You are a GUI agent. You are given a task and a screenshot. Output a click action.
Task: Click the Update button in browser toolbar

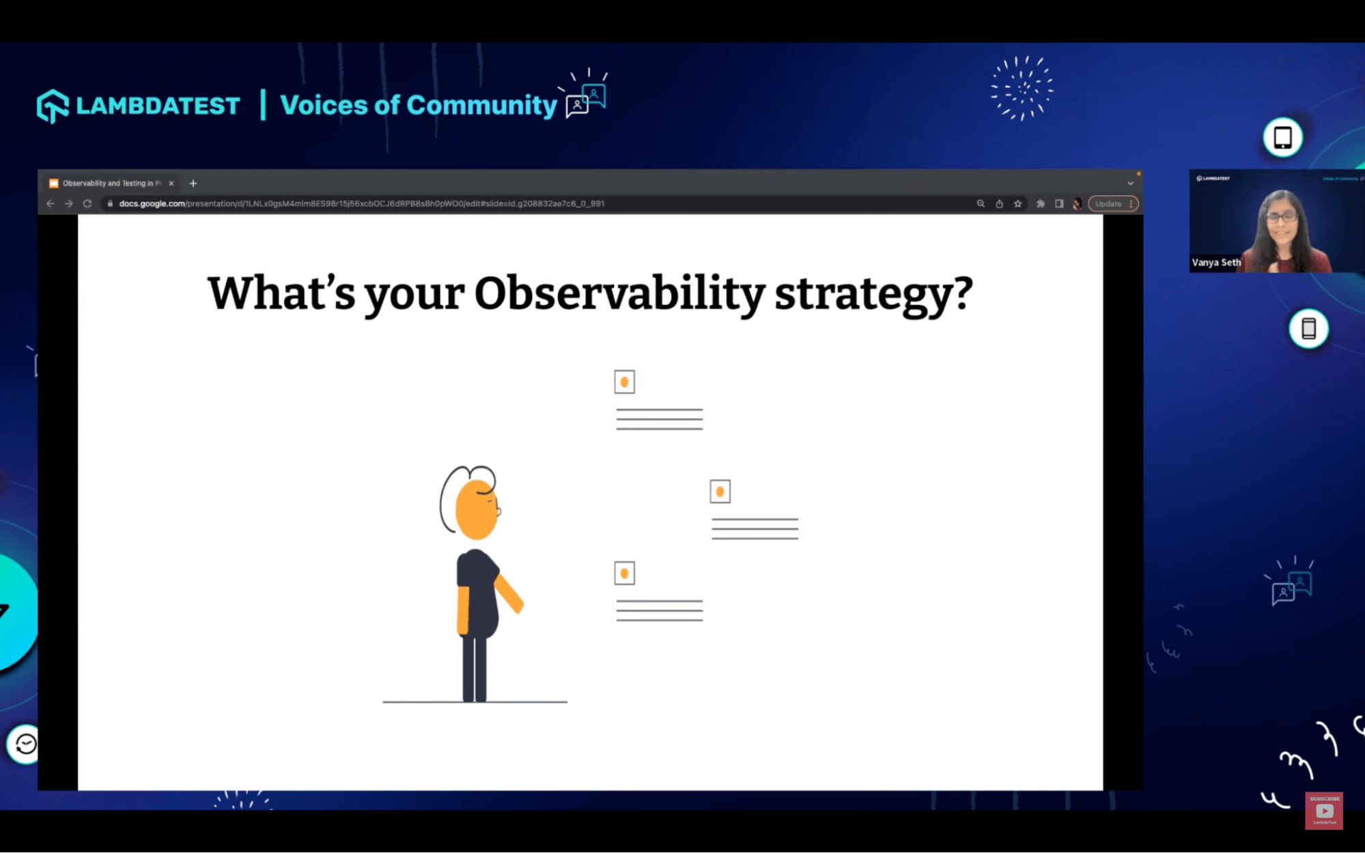1108,203
